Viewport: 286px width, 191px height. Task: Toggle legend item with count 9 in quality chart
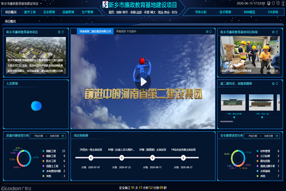click(54, 156)
